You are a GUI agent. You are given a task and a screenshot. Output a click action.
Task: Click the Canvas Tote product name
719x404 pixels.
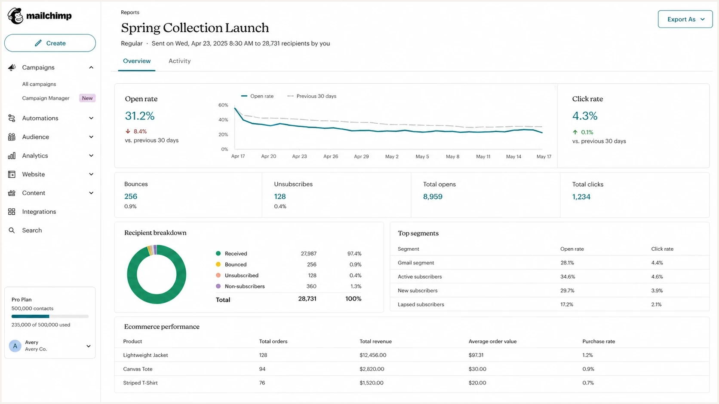[138, 369]
